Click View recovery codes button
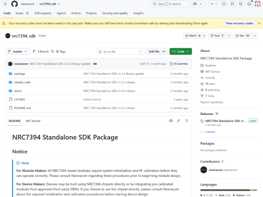 tap(239, 23)
